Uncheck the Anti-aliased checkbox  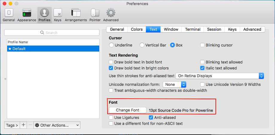point(151,117)
